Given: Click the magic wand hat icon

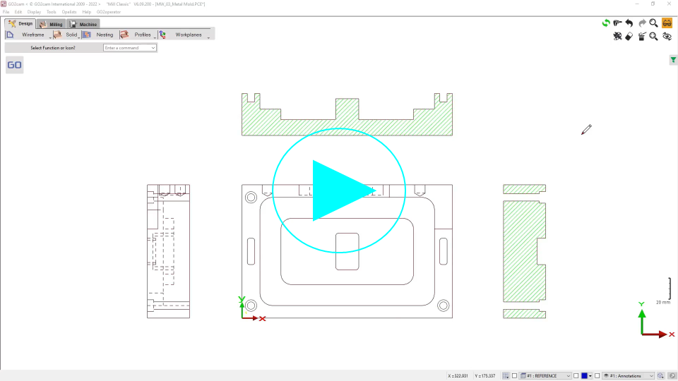Looking at the screenshot, I should tap(641, 37).
